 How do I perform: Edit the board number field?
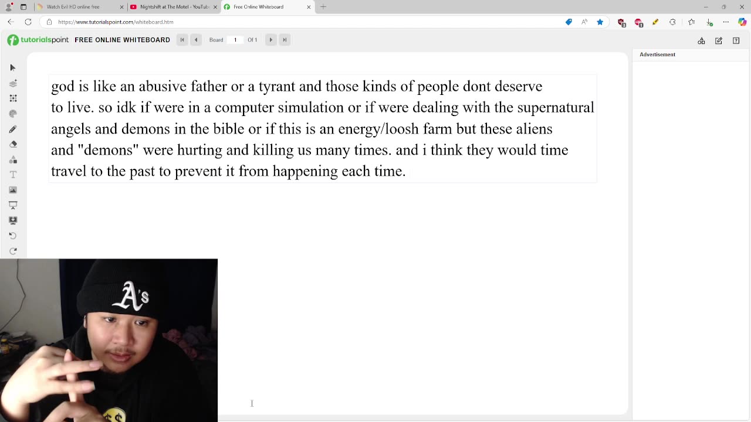(x=235, y=40)
